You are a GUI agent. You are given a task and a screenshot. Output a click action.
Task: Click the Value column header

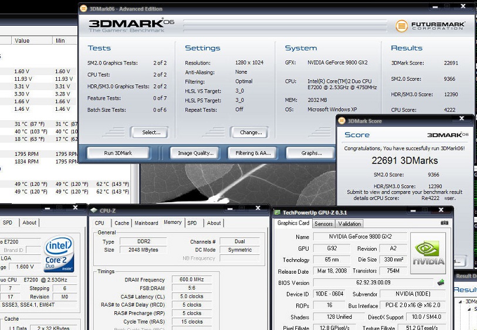click(x=32, y=40)
